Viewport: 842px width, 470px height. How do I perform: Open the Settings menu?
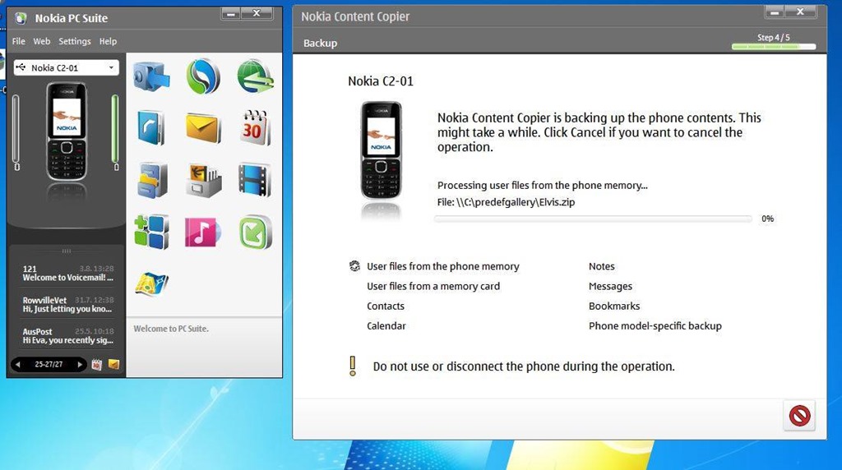pos(75,41)
